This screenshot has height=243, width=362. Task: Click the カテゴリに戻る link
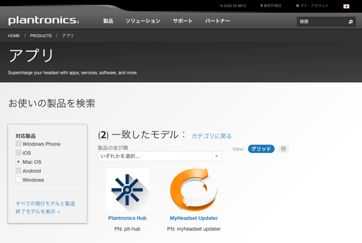click(212, 136)
